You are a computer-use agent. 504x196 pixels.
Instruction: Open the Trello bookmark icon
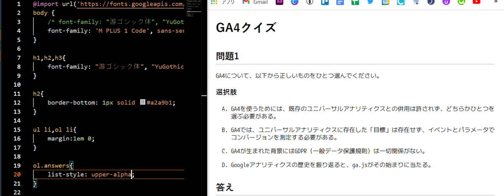pyautogui.click(x=325, y=2)
